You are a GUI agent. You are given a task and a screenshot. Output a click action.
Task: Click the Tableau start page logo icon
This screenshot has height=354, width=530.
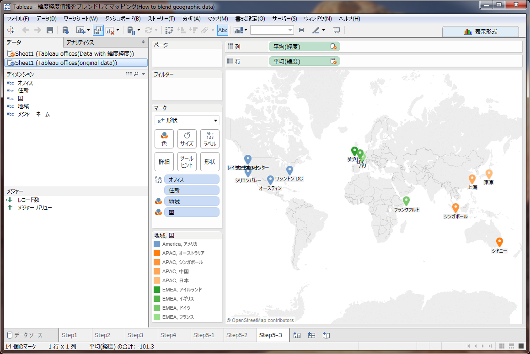[x=11, y=30]
